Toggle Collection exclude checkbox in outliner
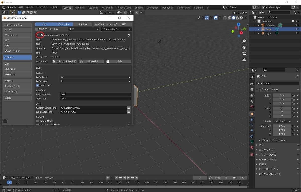The image size is (301, 192). point(293,21)
